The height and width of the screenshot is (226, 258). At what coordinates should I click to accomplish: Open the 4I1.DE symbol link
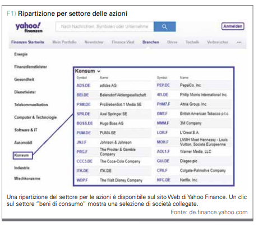click(162, 95)
